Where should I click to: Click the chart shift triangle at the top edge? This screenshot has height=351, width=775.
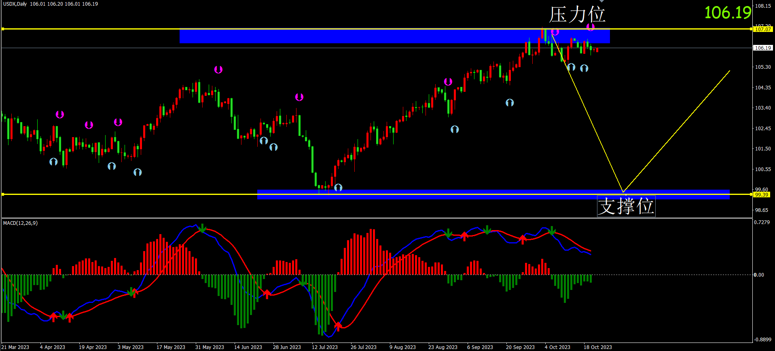(x=601, y=1)
